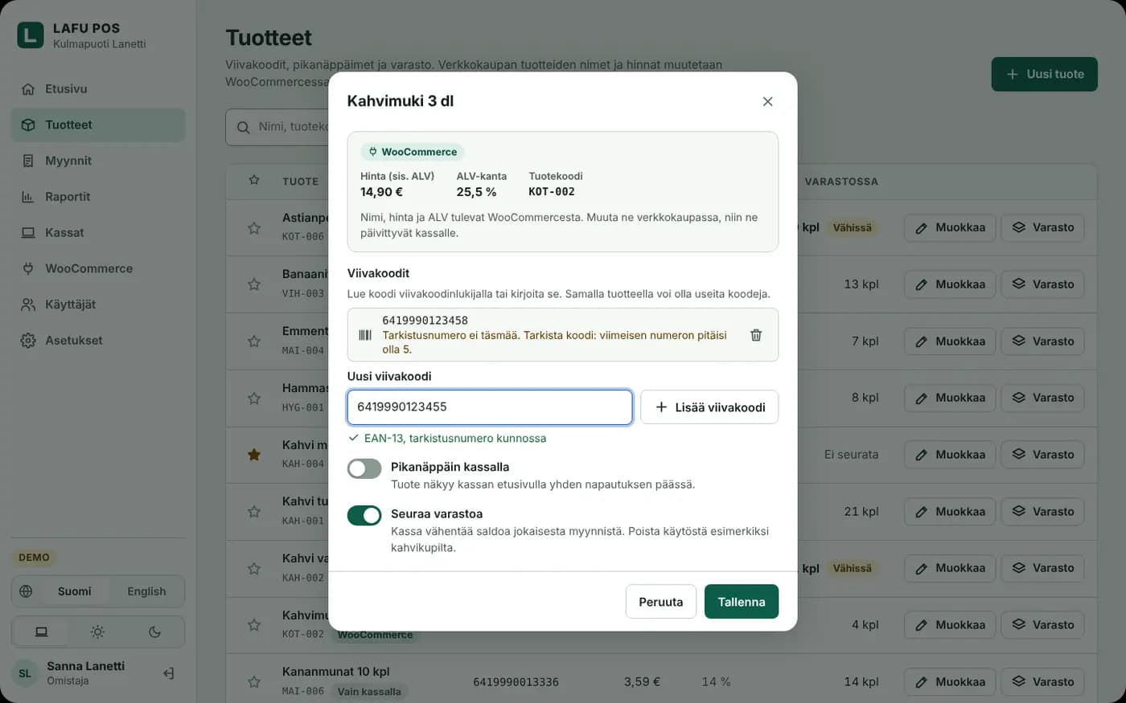Save changes with Tallenna

click(x=742, y=602)
